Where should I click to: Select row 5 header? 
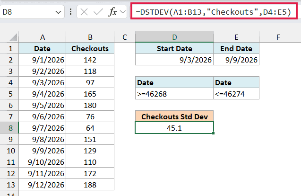coord(9,94)
